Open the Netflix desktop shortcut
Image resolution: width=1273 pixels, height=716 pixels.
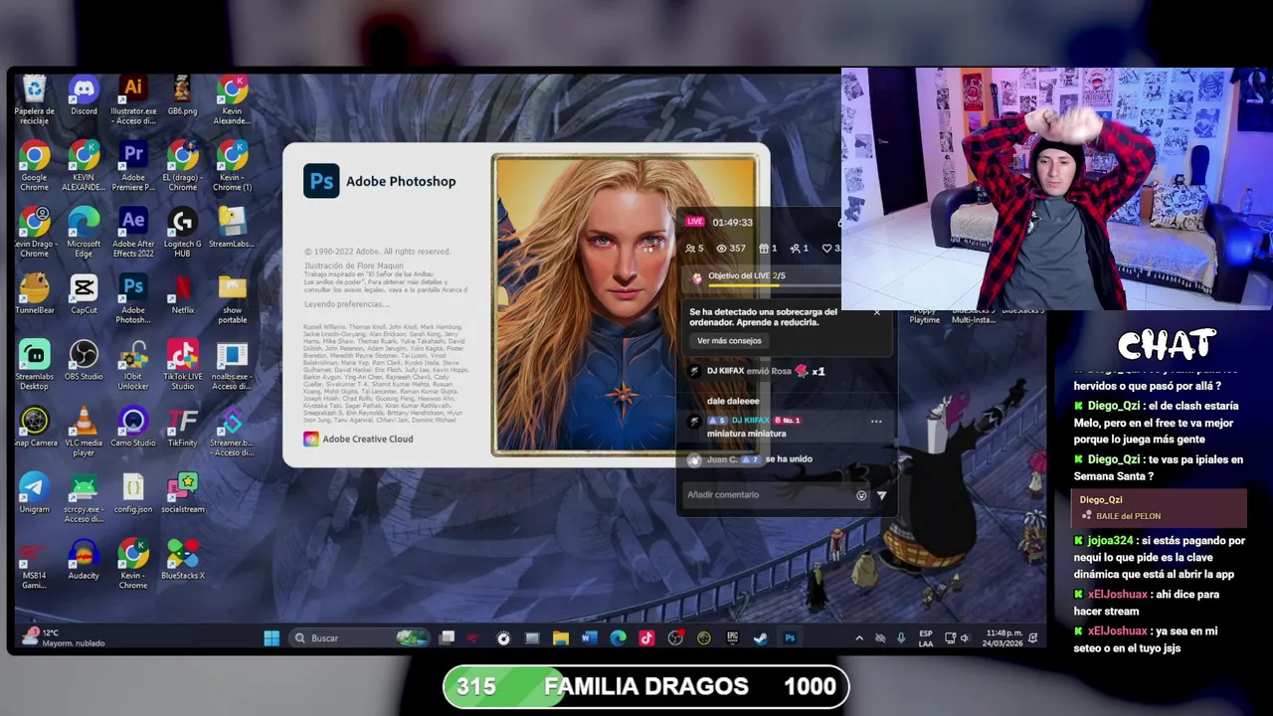click(182, 294)
